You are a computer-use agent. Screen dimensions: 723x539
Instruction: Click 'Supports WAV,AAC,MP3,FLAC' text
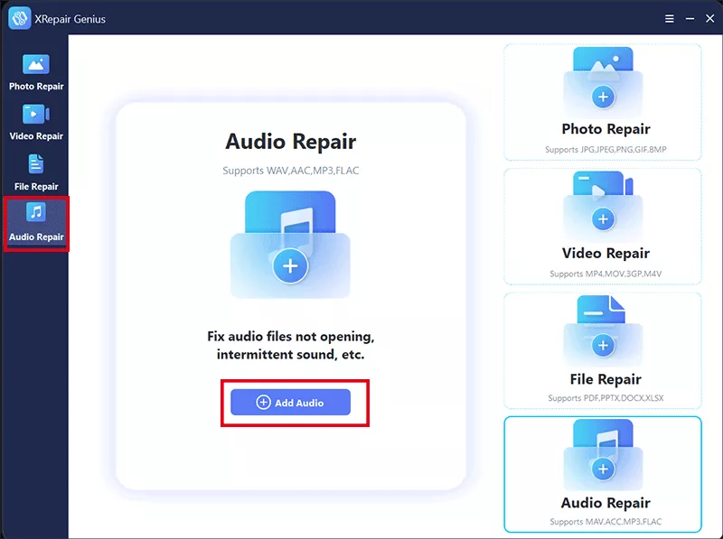(290, 171)
